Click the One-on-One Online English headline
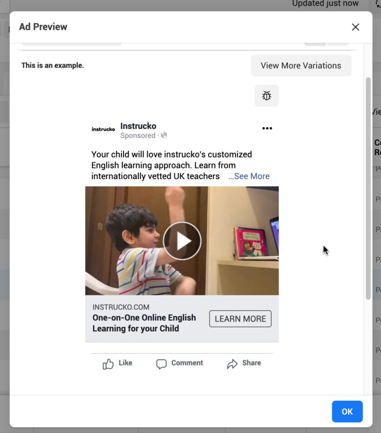 click(144, 323)
